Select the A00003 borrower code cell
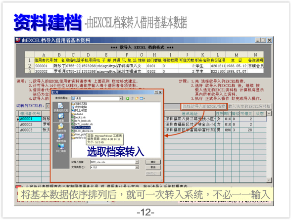 (30, 130)
